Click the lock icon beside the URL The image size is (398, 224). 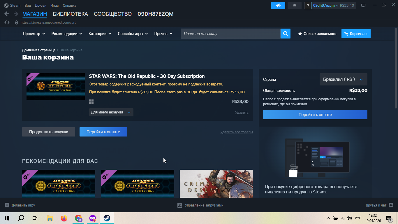[16, 22]
